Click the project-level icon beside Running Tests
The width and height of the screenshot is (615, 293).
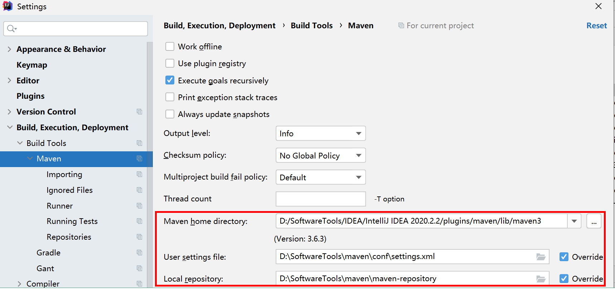[x=140, y=221]
